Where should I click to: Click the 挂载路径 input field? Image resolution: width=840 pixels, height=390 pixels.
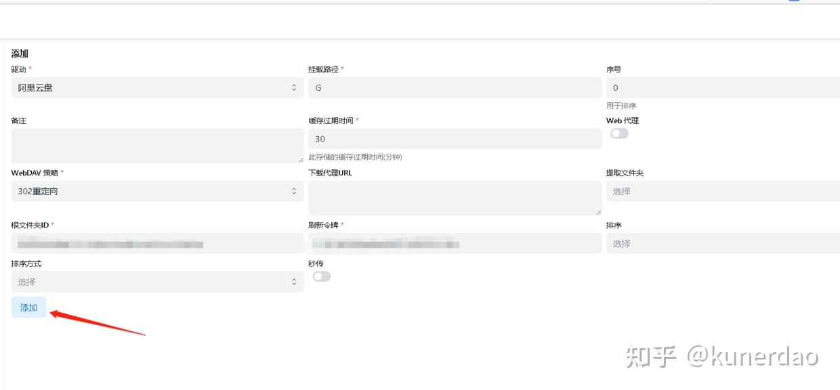coord(455,87)
